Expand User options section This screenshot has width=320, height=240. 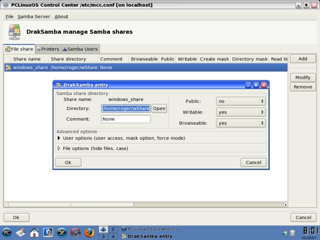59,138
